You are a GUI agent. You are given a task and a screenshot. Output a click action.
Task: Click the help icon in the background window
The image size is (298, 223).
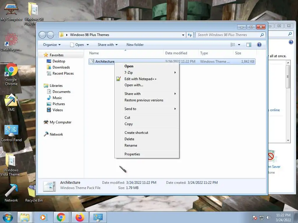(x=291, y=42)
